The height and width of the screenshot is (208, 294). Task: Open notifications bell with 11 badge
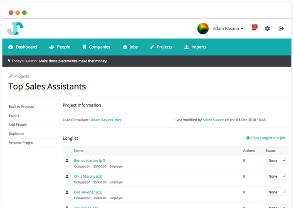point(254,28)
